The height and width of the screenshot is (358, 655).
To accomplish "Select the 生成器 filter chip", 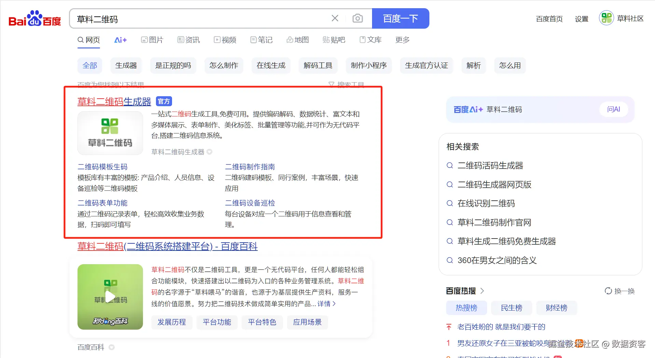I will (126, 66).
